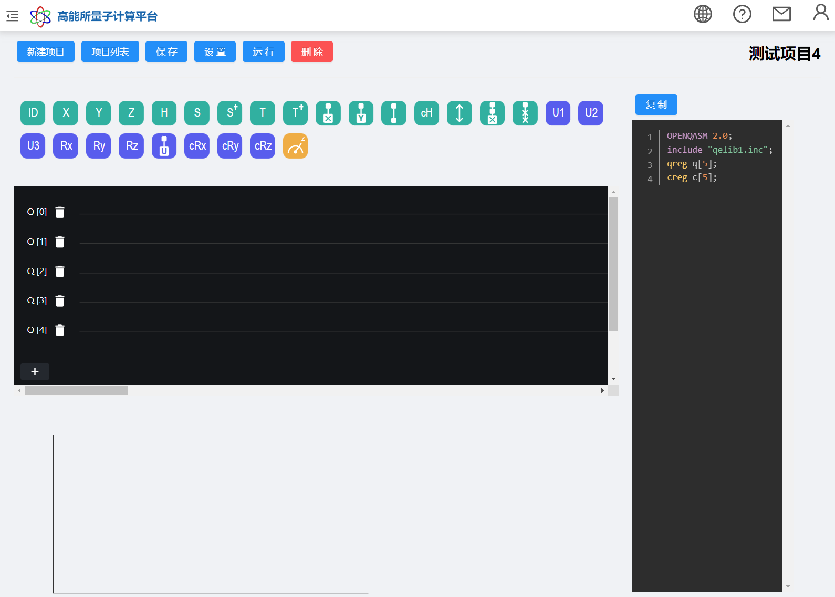This screenshot has height=597, width=835.
Task: Click the circuit vertical scrollbar thumb
Action: 613,264
